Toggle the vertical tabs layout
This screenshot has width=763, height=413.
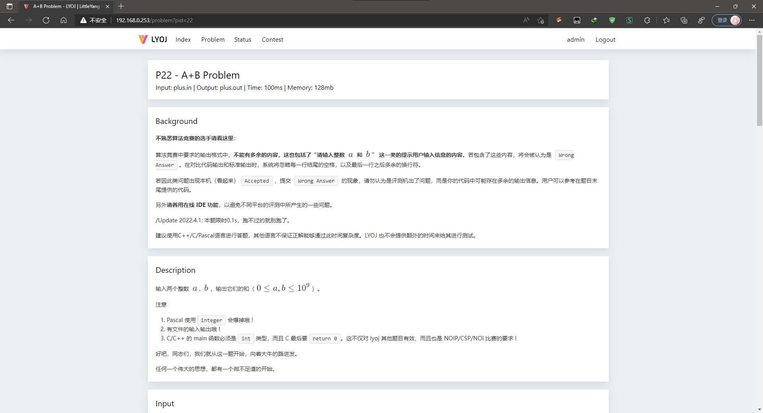point(10,6)
